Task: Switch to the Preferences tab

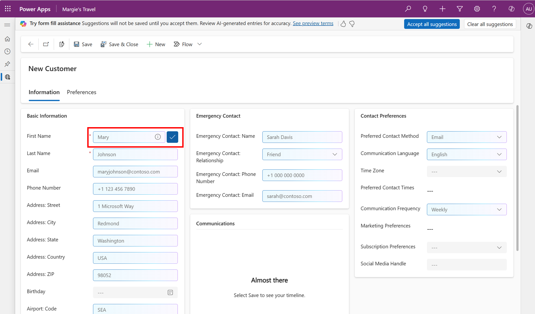Action: [82, 92]
